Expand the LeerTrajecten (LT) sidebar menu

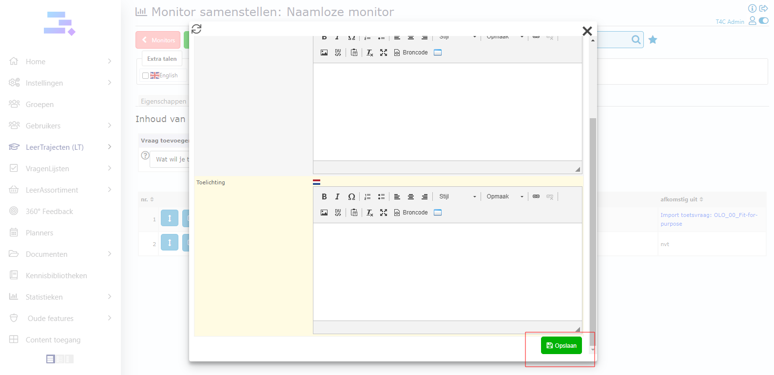click(x=55, y=147)
